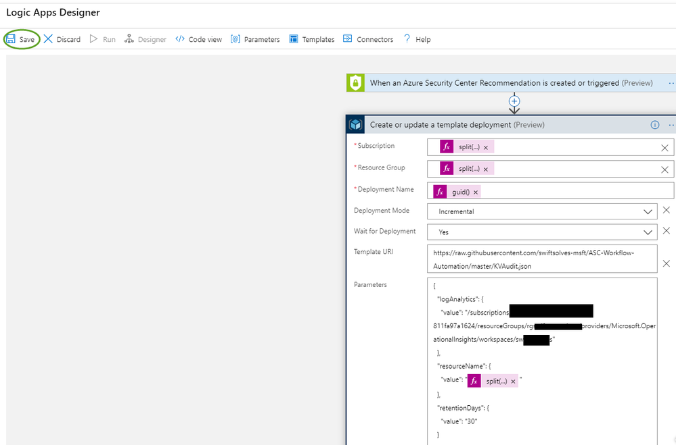Image resolution: width=676 pixels, height=445 pixels.
Task: Click the template deployment cube icon
Action: (x=356, y=125)
